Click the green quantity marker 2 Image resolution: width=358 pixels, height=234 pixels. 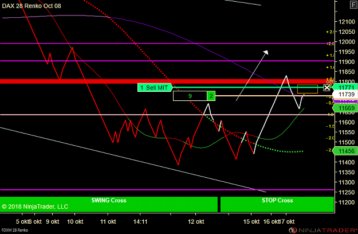point(211,96)
